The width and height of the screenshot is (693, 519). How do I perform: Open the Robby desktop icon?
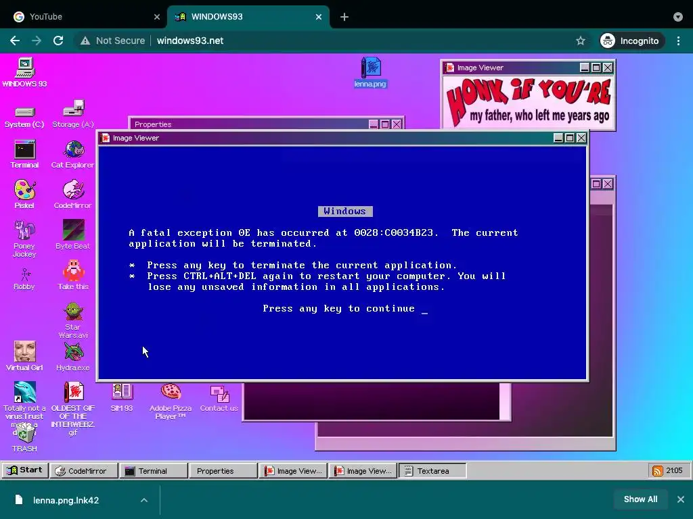24,279
